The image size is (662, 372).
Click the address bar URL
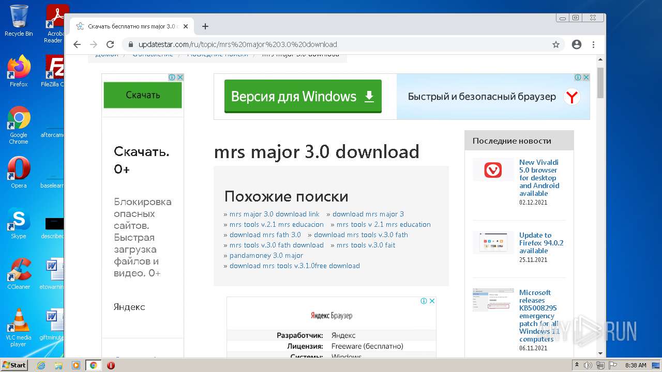[237, 44]
